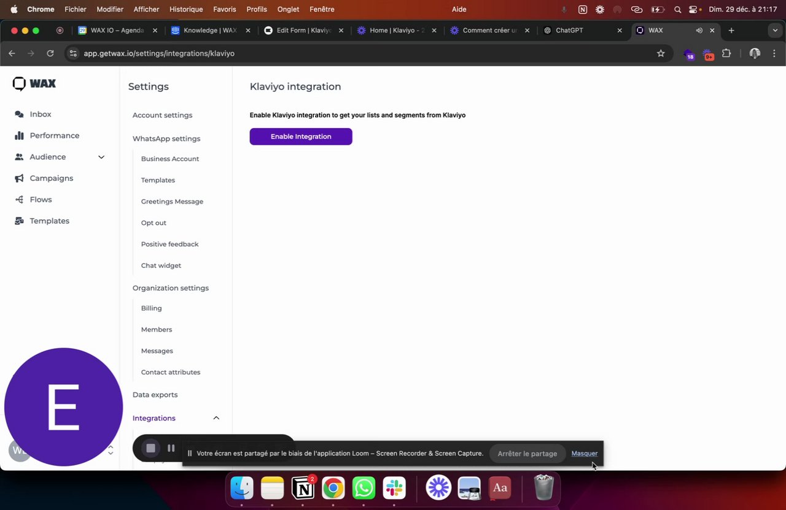The image size is (786, 510).
Task: Click the address bar URL
Action: tap(159, 53)
